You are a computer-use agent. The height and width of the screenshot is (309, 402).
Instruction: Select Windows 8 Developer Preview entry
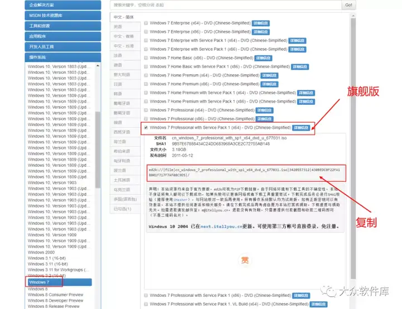[x=55, y=301]
